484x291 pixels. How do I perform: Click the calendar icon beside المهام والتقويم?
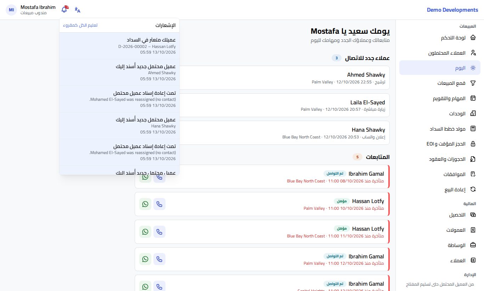[473, 98]
